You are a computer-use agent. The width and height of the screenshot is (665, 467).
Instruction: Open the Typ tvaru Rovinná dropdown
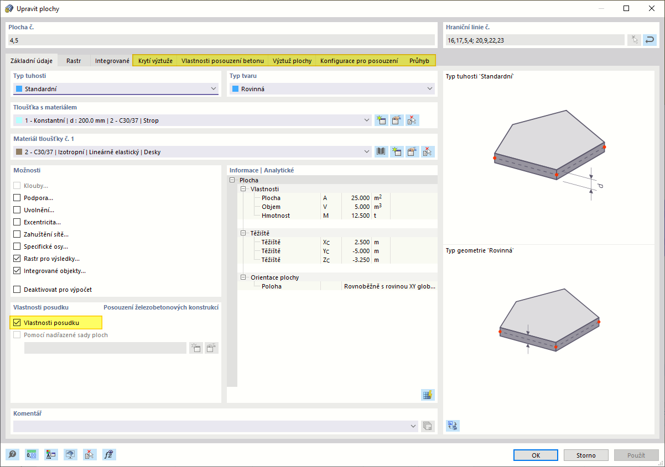332,88
